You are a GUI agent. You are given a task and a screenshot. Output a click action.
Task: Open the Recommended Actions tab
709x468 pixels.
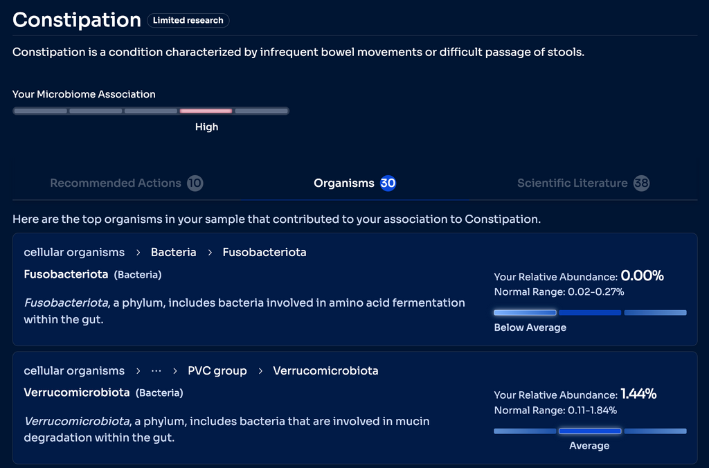pos(116,183)
